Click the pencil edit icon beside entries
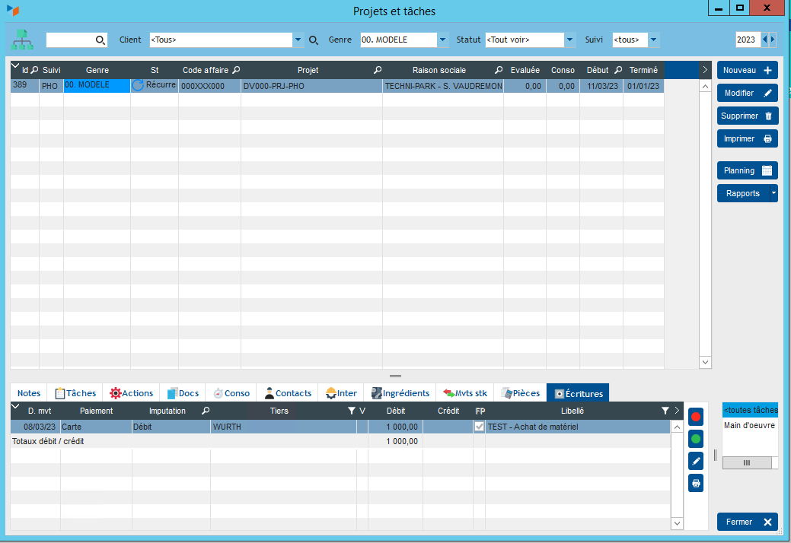791x543 pixels. (695, 460)
